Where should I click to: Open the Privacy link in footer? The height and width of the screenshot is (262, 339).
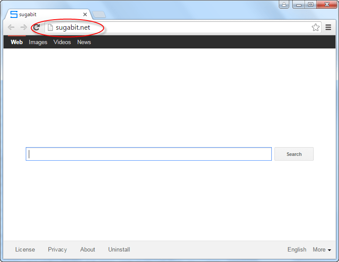57,250
